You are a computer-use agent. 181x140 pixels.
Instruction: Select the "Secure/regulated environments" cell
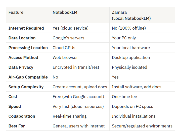click(142, 126)
